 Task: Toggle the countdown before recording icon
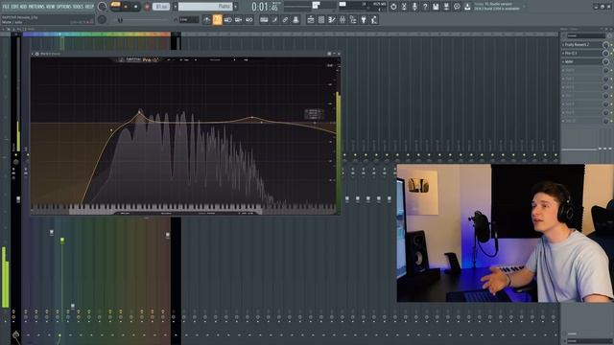pos(228,19)
